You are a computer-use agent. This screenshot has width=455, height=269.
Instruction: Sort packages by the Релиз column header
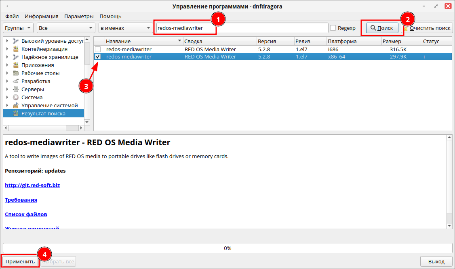pos(310,41)
